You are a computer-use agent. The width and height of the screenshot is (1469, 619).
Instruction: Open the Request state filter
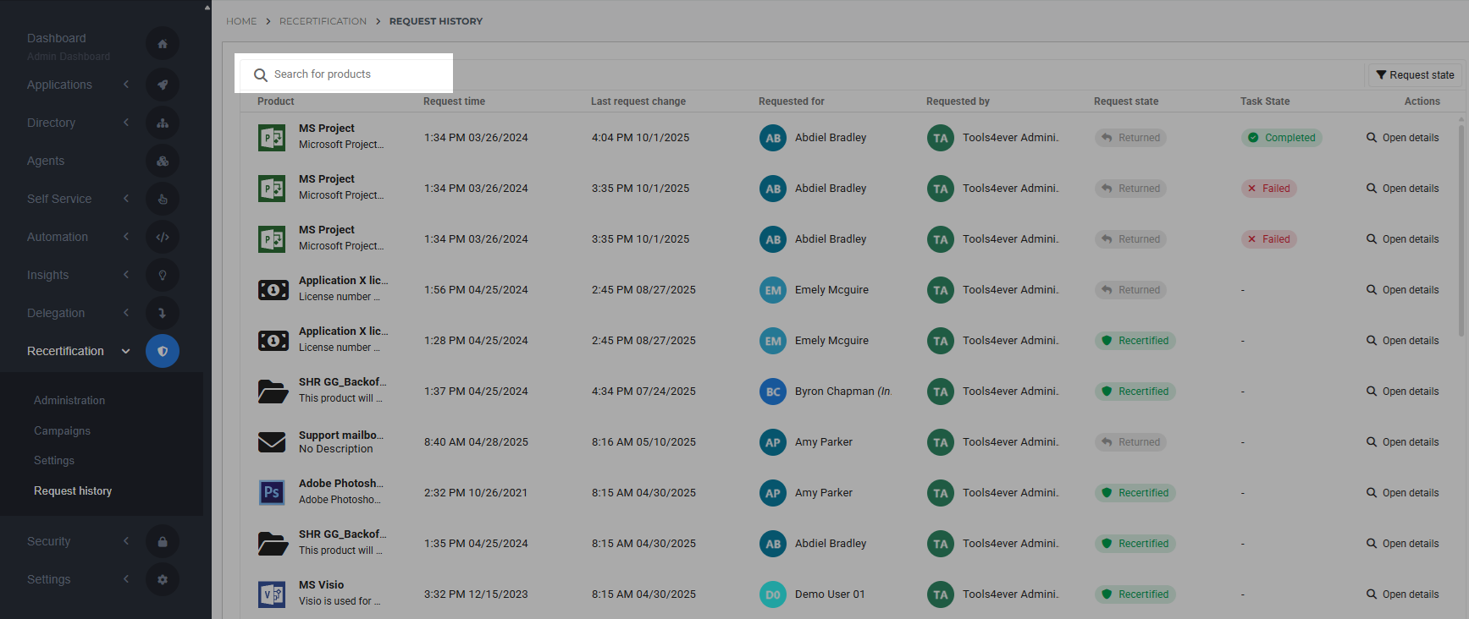point(1415,75)
